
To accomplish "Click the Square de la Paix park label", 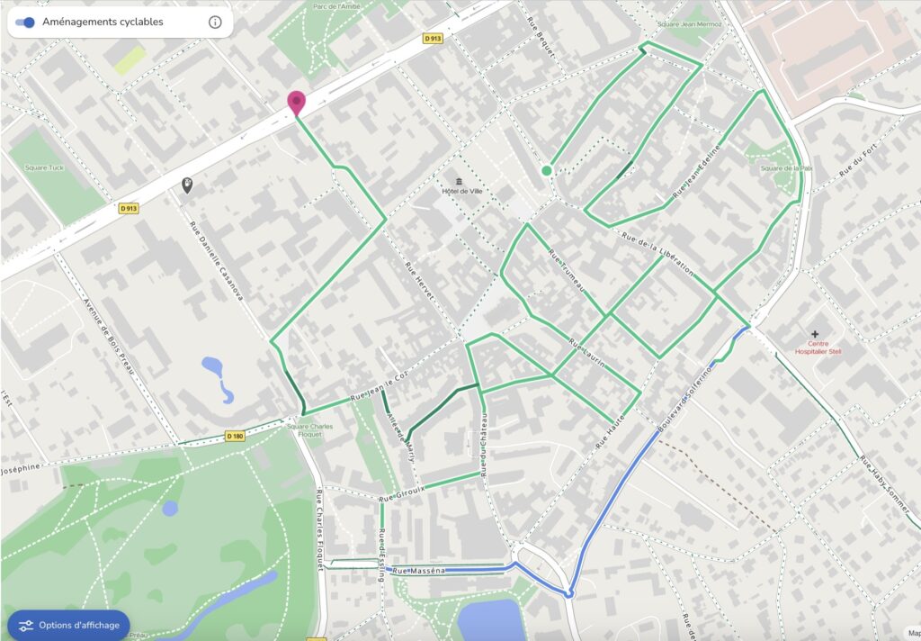I will [x=786, y=168].
